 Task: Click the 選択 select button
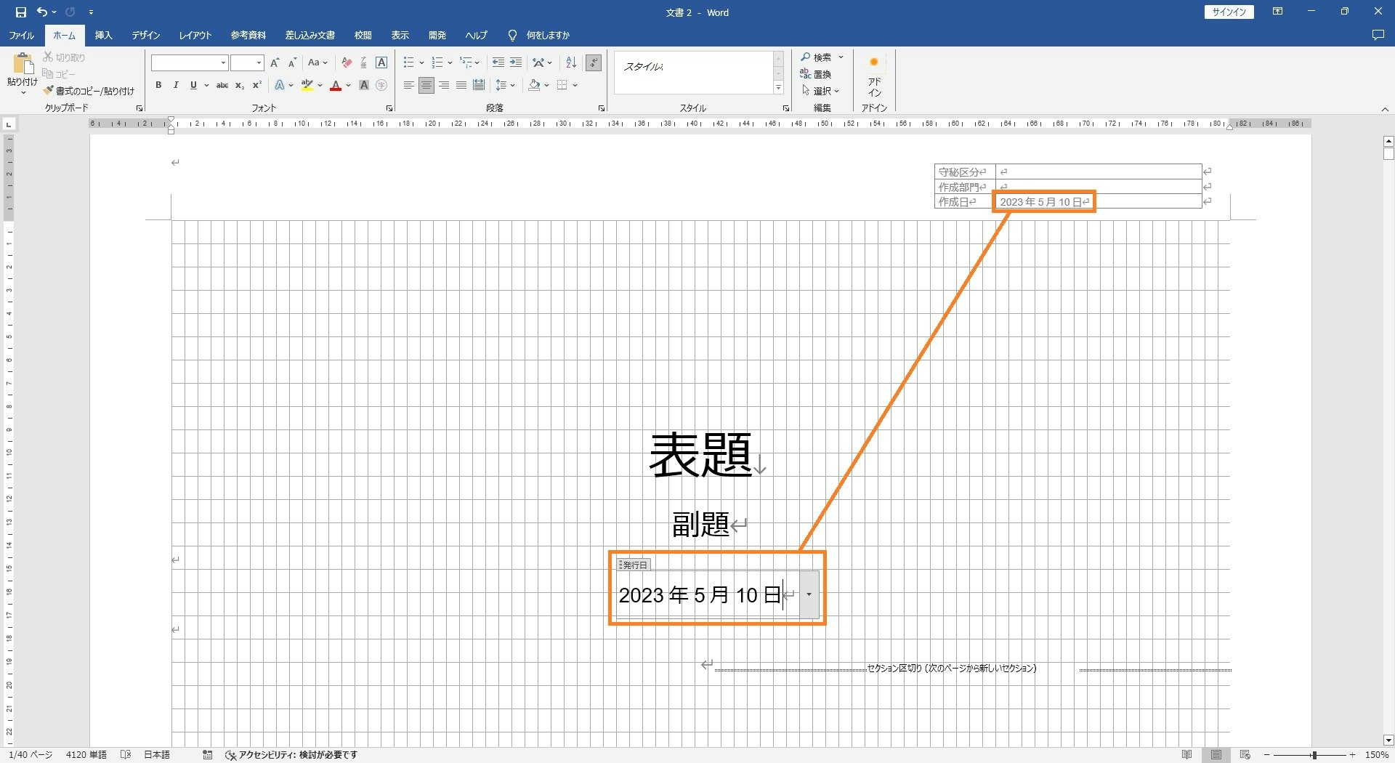click(820, 91)
